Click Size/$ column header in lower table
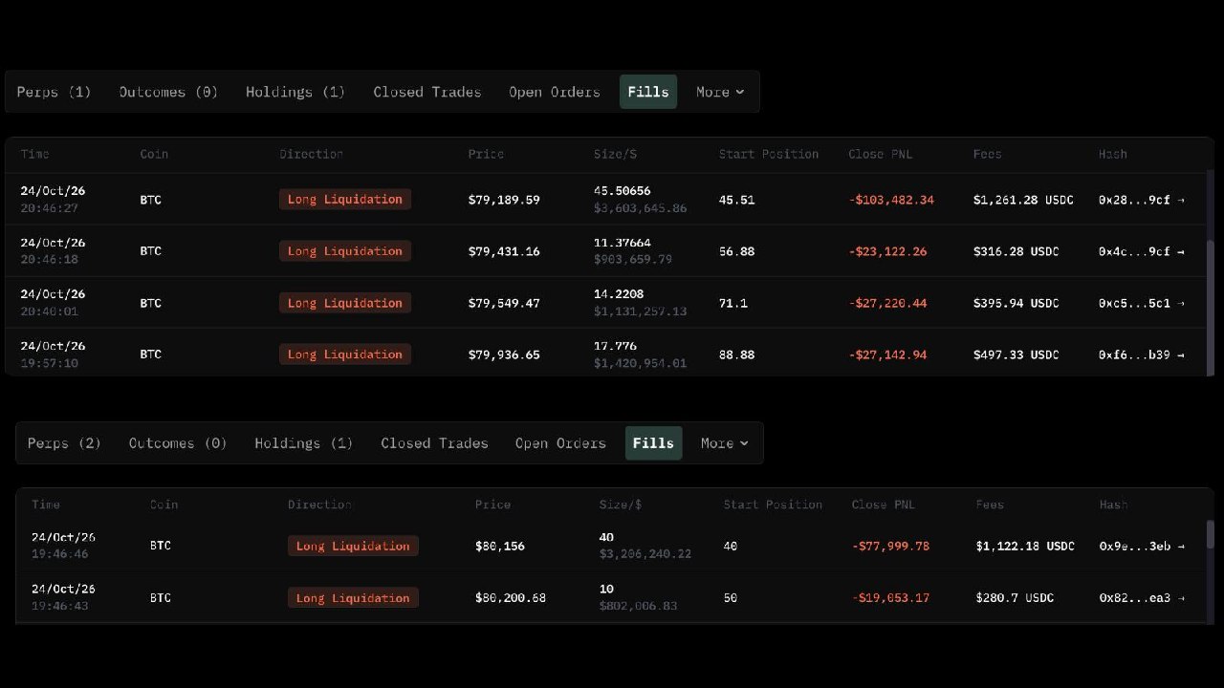This screenshot has height=688, width=1224. point(620,505)
